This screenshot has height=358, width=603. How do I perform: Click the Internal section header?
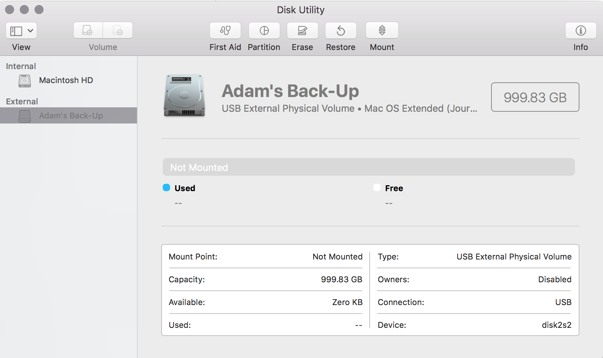(21, 66)
